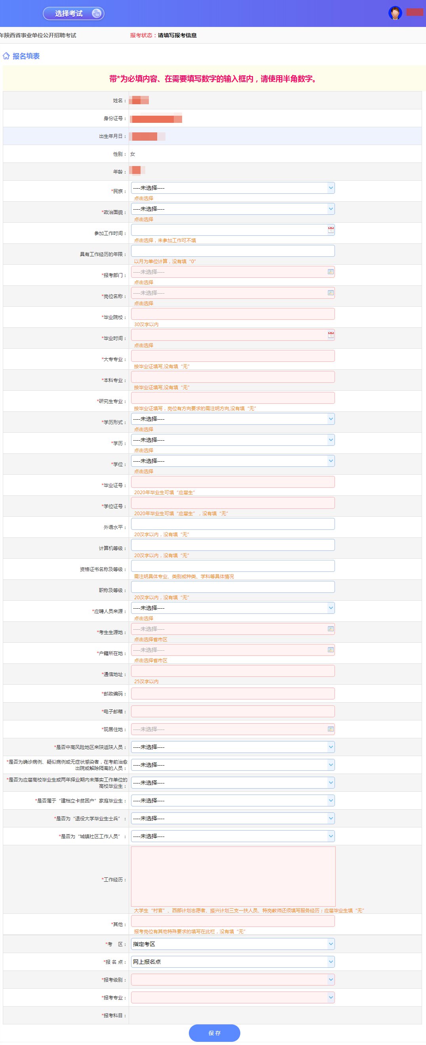Click the 毕业院校 input field
426x1045 pixels.
click(x=233, y=314)
